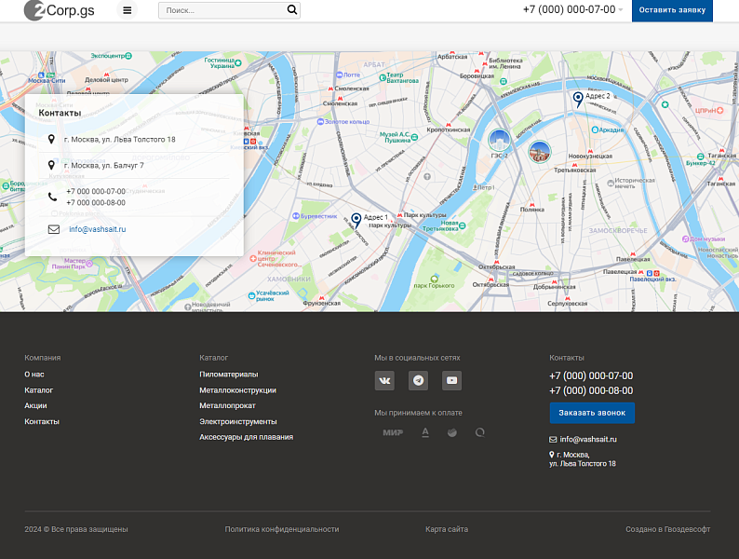This screenshot has width=739, height=559.
Task: Click the Адрес 2 map pin
Action: tap(578, 98)
